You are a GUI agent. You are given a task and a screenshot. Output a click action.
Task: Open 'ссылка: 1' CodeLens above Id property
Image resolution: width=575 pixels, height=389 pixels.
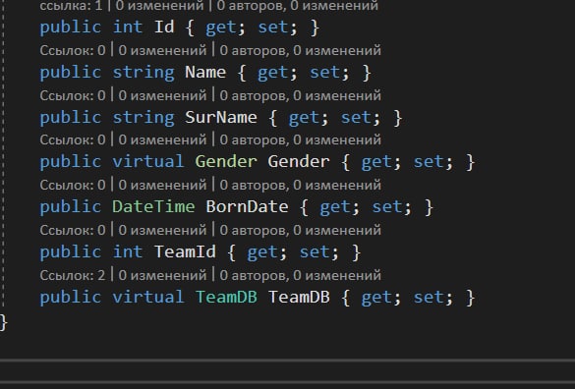point(71,5)
